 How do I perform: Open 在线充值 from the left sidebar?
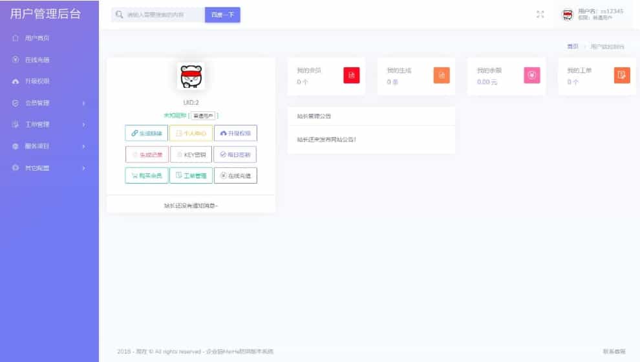[x=37, y=60]
